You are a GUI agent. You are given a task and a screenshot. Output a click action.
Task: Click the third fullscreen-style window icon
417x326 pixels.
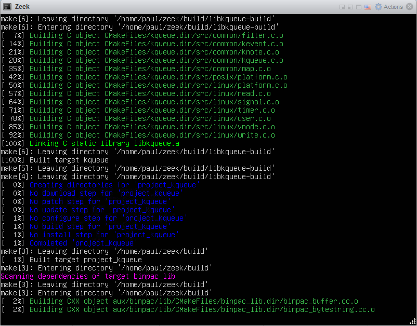tap(359, 7)
